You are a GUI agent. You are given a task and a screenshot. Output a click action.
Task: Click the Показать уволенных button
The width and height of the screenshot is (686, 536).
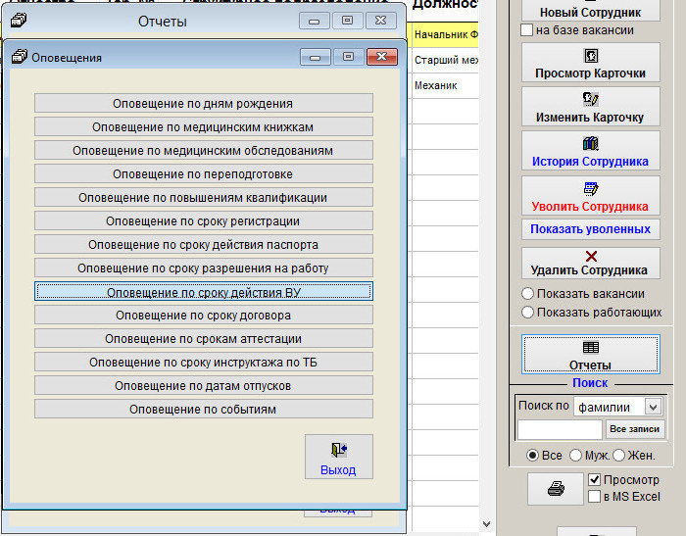[590, 229]
